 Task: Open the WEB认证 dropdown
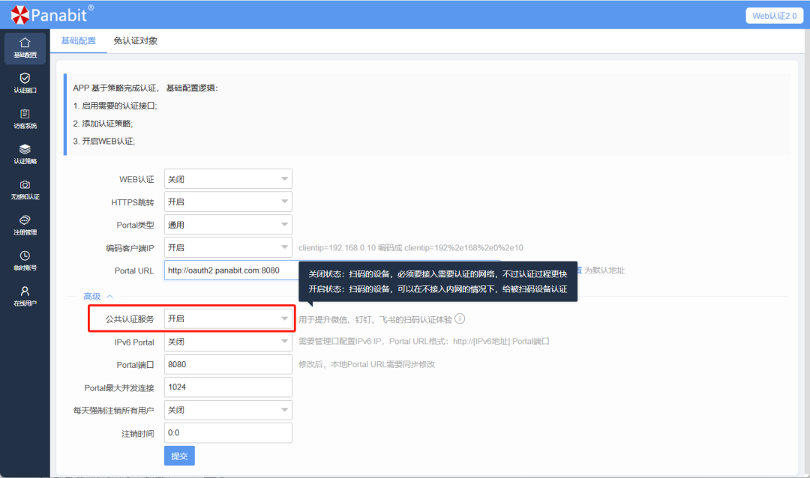pos(228,178)
